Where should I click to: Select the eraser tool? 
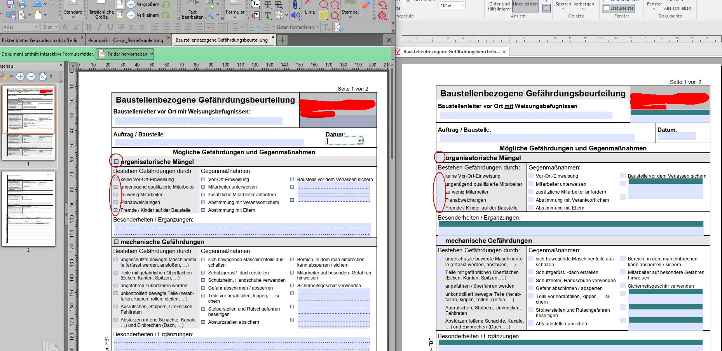click(366, 5)
